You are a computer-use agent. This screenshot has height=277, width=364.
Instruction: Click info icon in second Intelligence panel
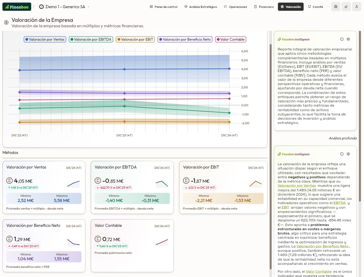pyautogui.click(x=342, y=154)
